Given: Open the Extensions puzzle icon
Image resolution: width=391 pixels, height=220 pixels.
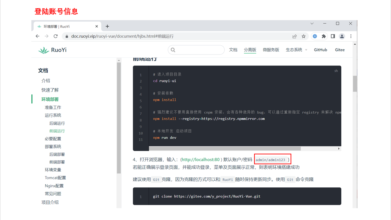Looking at the screenshot, I should (x=324, y=36).
